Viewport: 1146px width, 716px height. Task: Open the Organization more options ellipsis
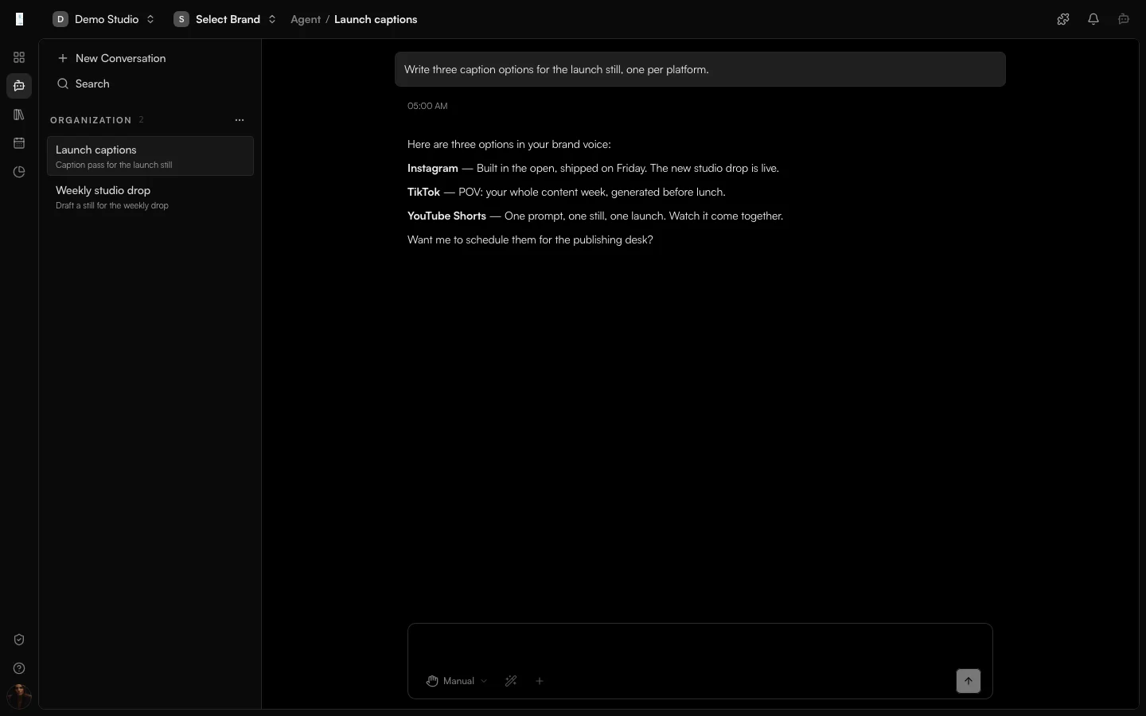240,120
